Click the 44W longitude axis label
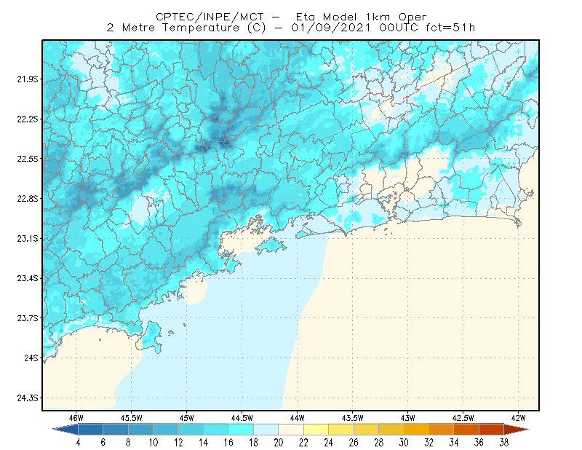The image size is (582, 450). click(x=297, y=418)
